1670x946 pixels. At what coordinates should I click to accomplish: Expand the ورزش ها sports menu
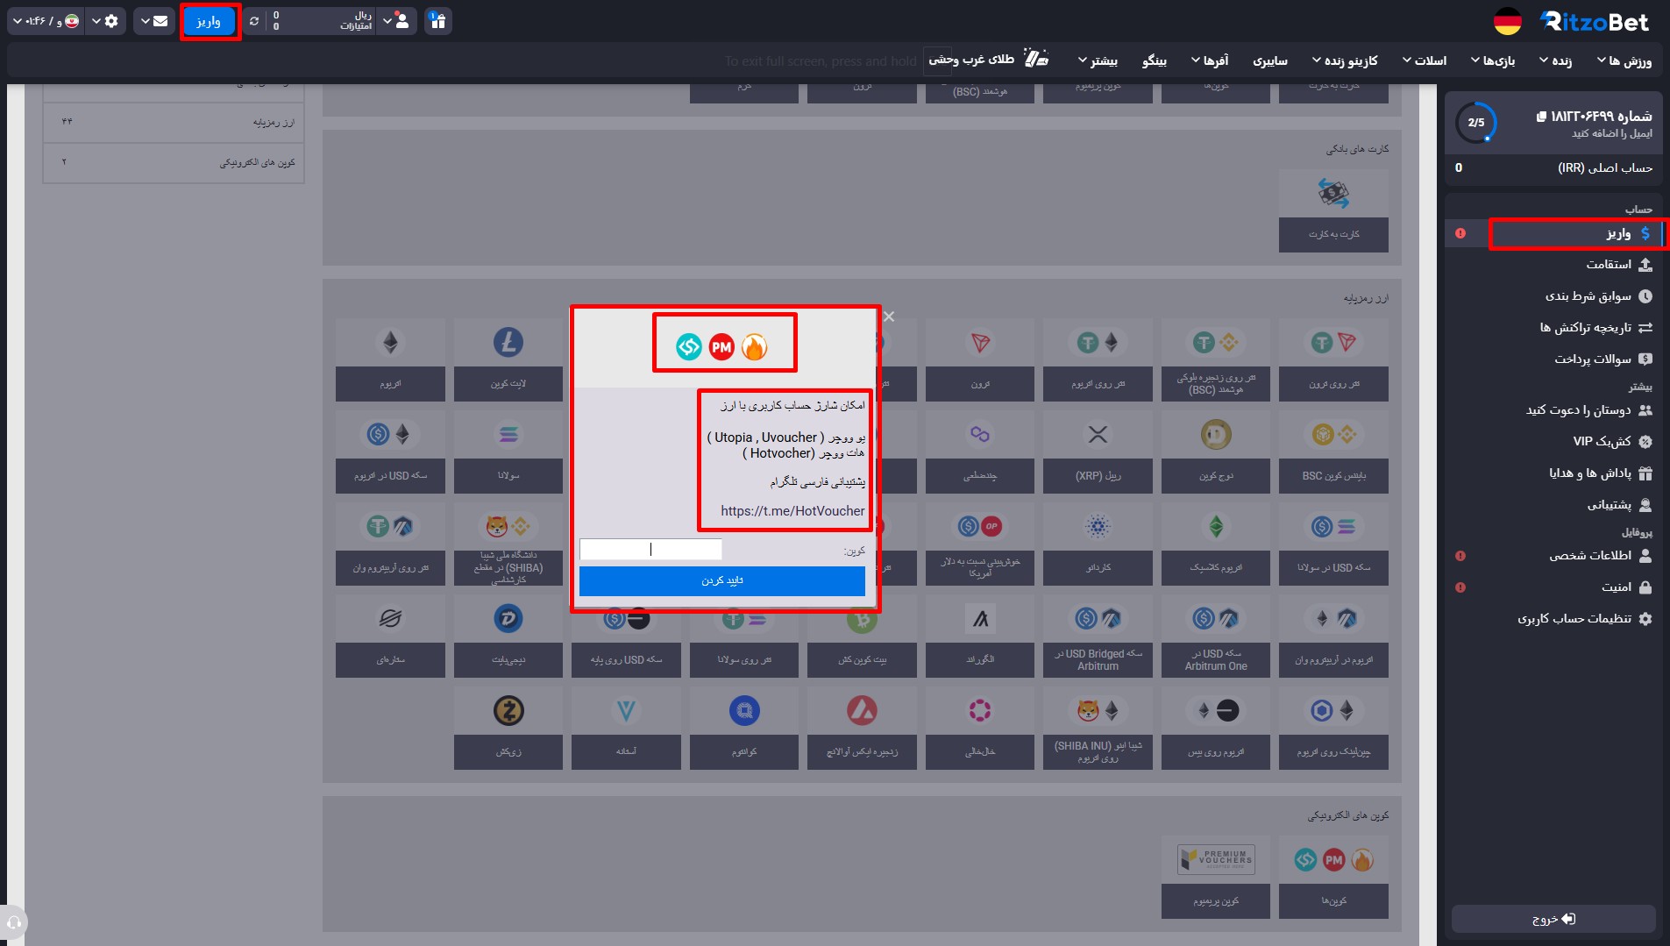(1624, 60)
